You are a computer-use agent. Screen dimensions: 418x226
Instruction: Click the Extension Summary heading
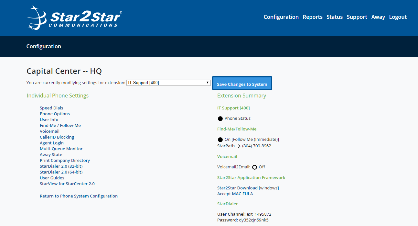(x=241, y=96)
